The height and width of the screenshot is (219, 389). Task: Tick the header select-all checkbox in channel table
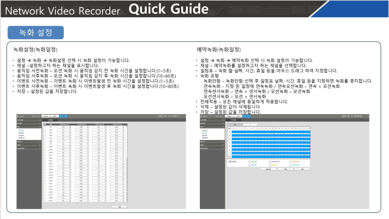(x=45, y=124)
